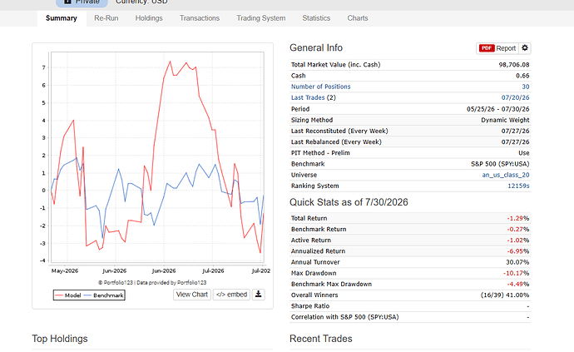Toggle the Benchmark series in chart legend

point(104,295)
